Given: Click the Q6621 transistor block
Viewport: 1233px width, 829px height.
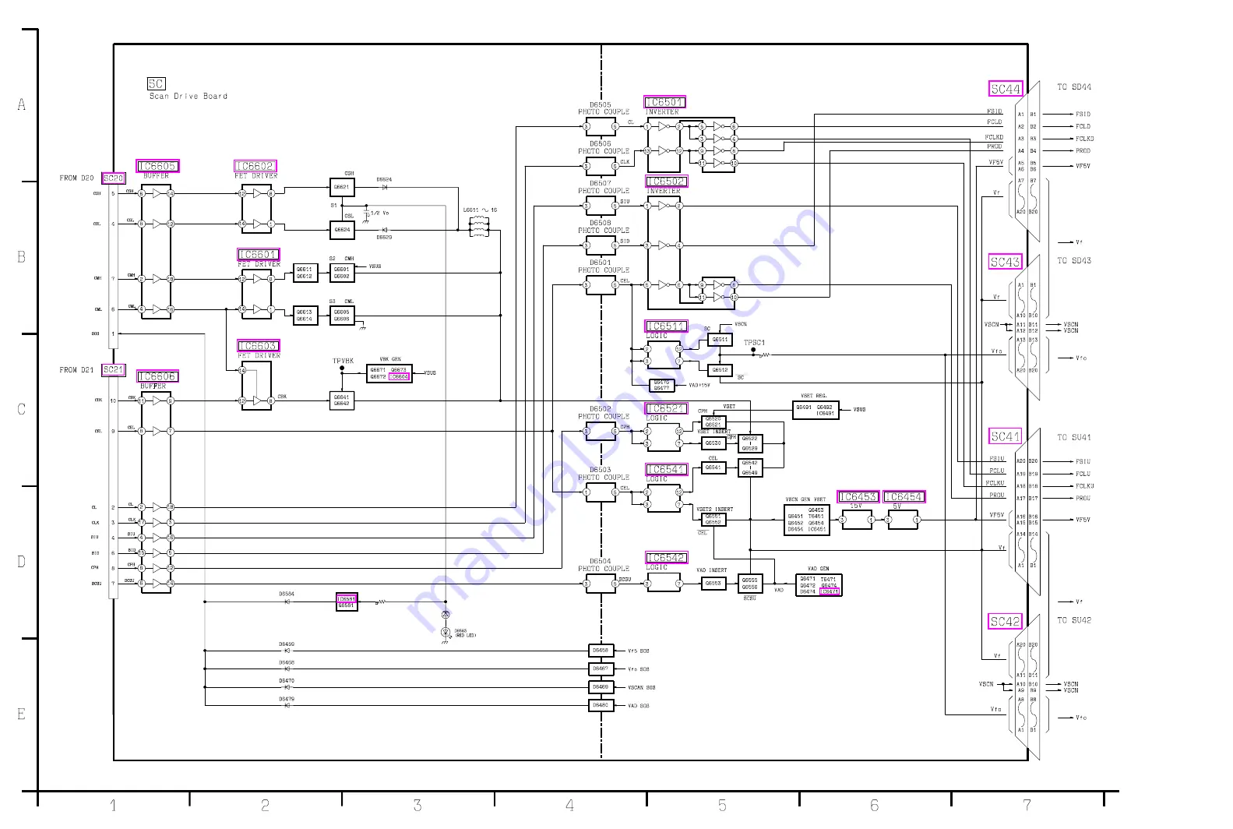Looking at the screenshot, I should coord(342,187).
